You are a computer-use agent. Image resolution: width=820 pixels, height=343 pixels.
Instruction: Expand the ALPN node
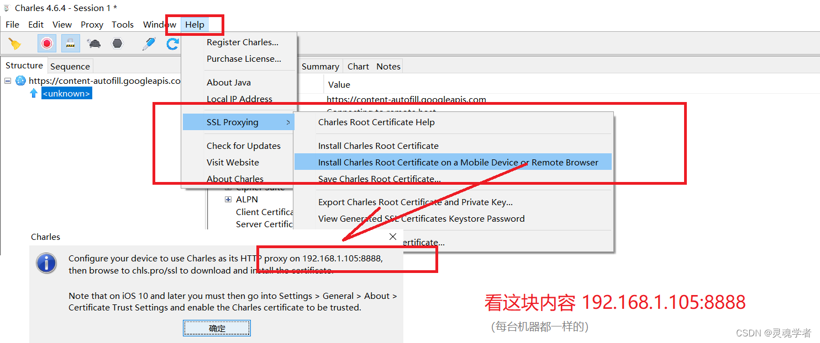[228, 200]
